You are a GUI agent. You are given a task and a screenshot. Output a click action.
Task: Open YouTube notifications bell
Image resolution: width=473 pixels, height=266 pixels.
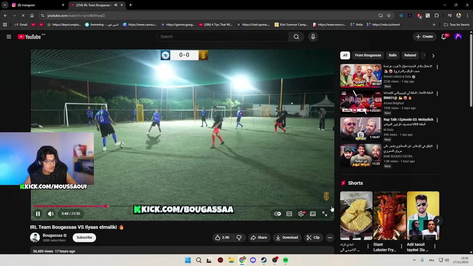tap(444, 37)
